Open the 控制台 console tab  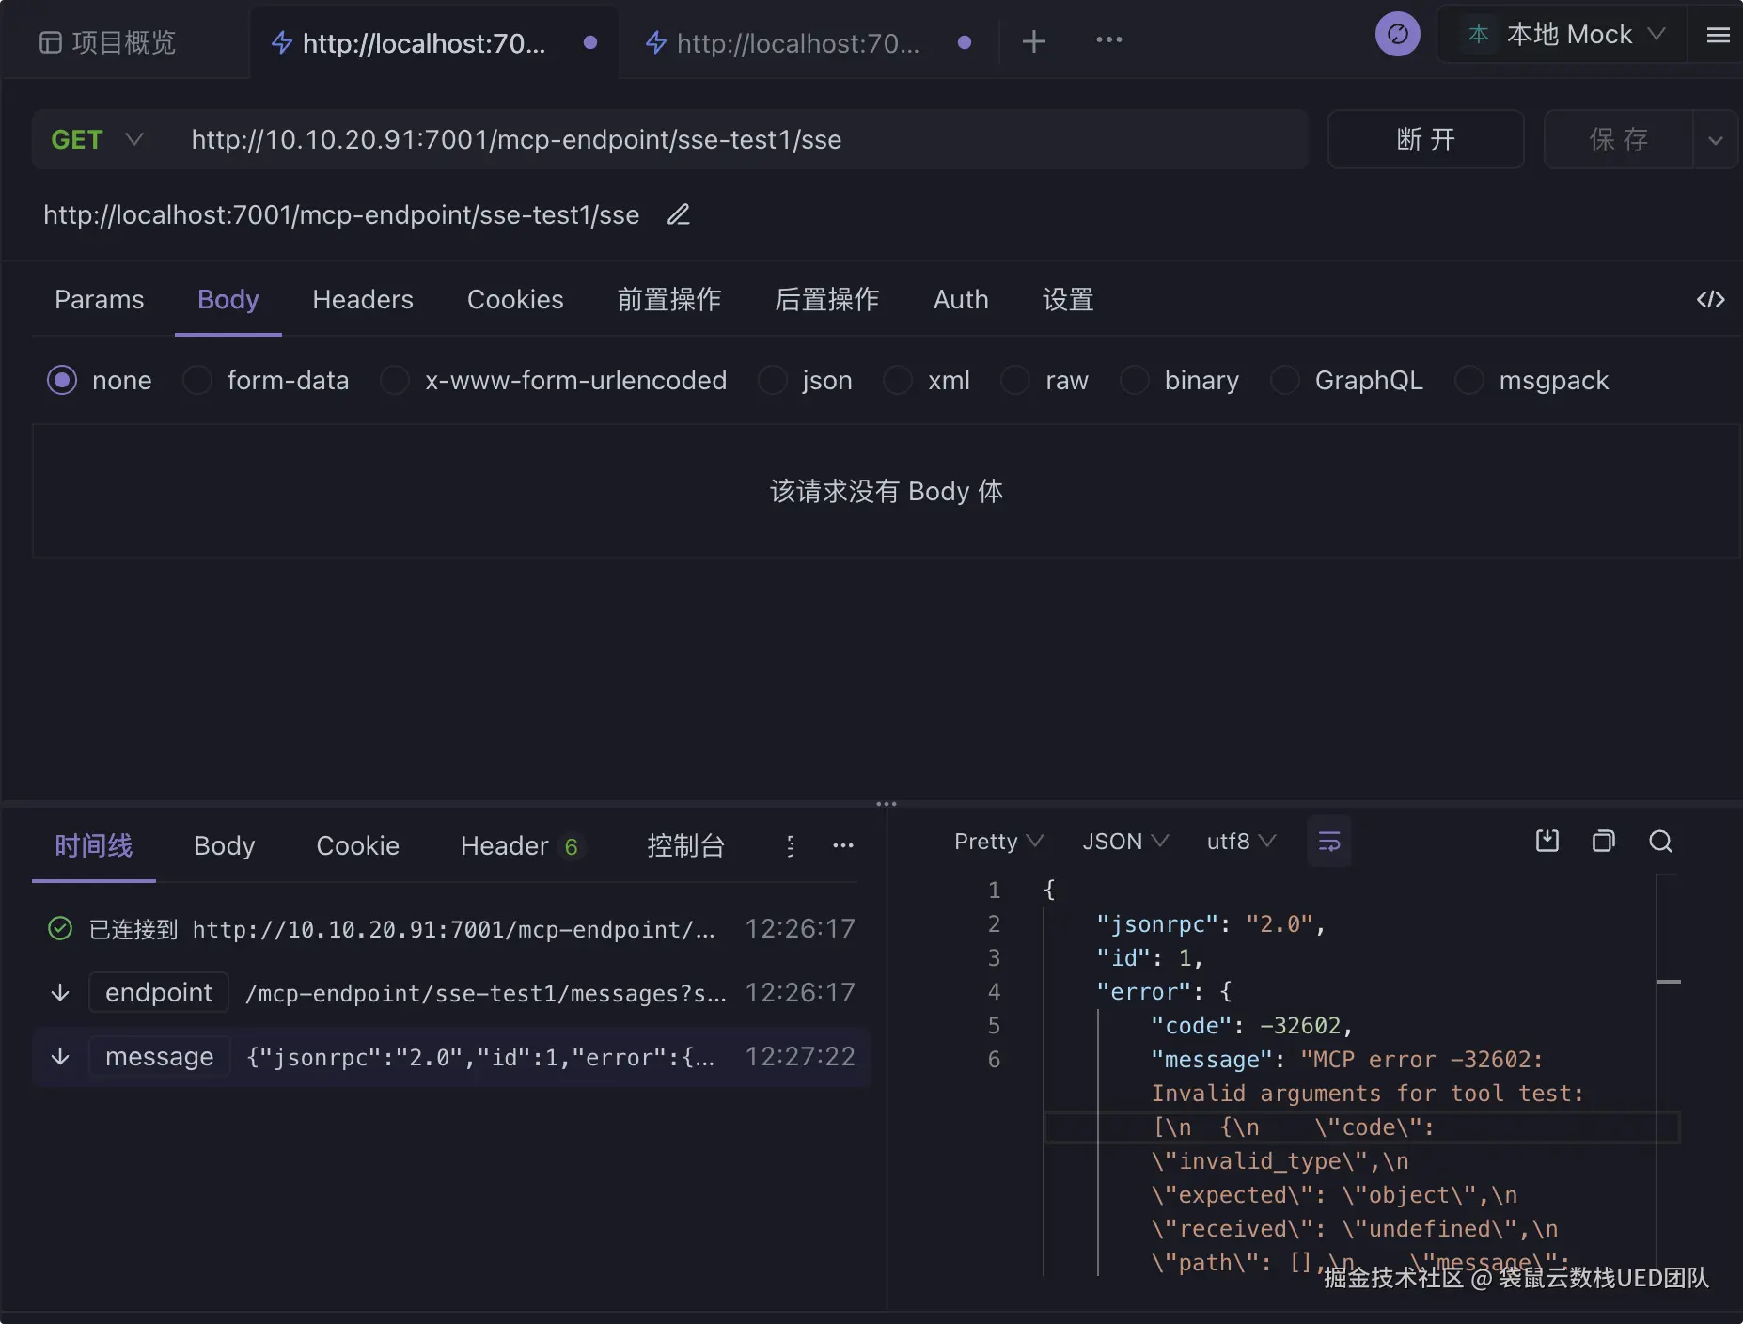click(x=685, y=846)
